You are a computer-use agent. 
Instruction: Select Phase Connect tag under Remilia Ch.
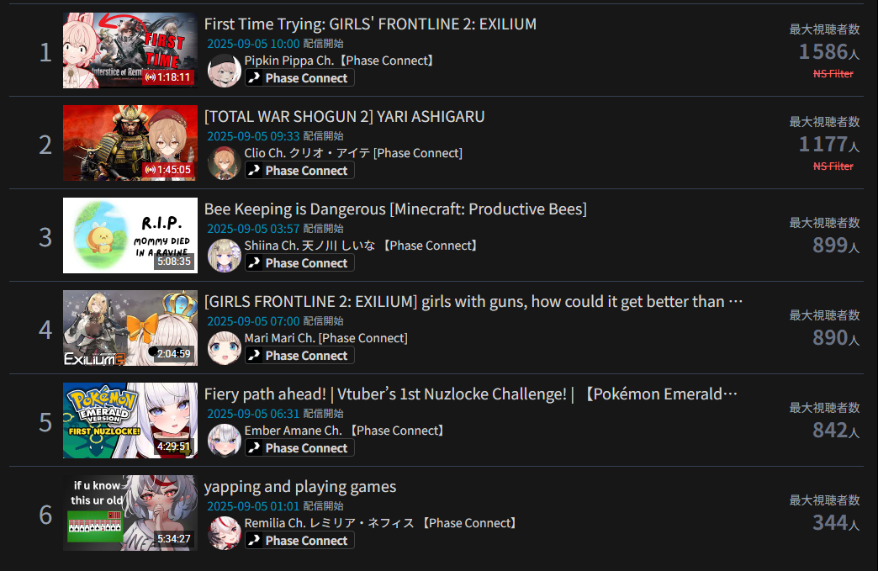[299, 541]
